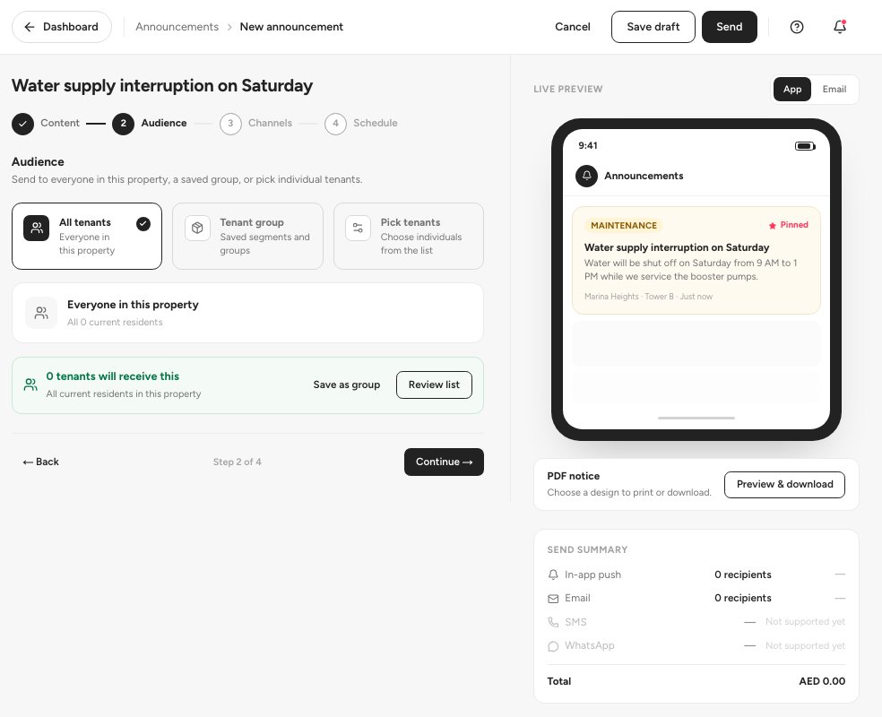Cancel the new announcement
The image size is (882, 717).
[573, 27]
